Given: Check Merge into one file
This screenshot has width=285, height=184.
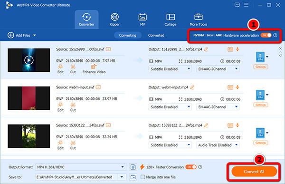Looking at the screenshot, I should (143, 177).
